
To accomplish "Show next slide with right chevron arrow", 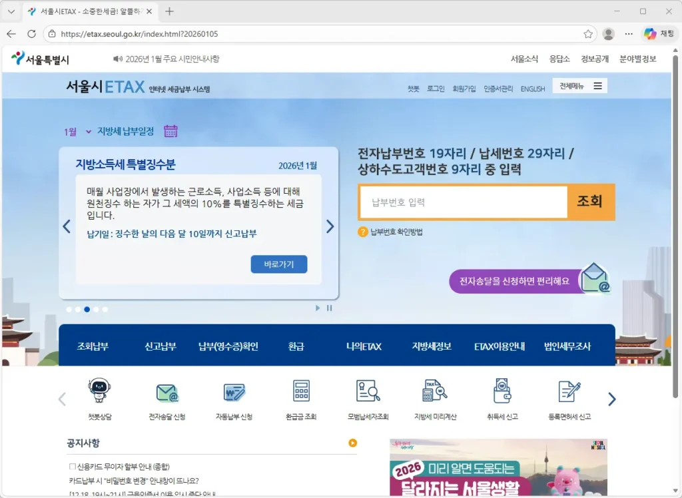I will click(x=330, y=226).
